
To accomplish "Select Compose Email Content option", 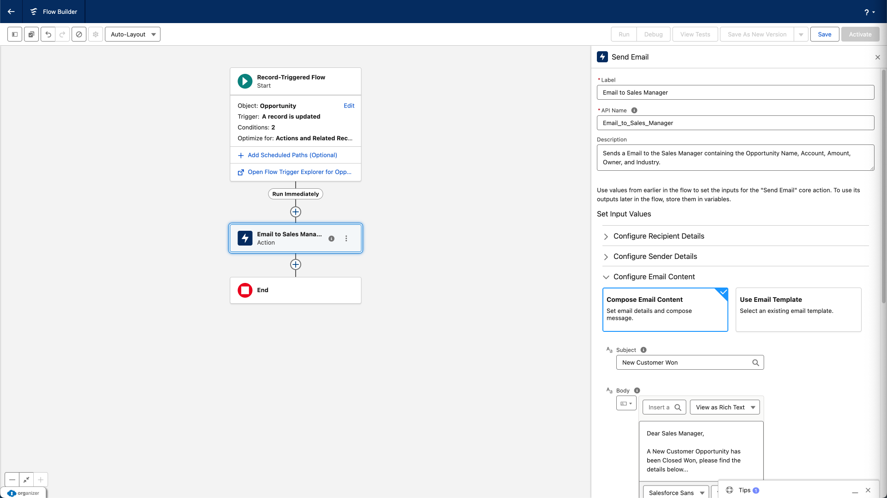I will 665,309.
